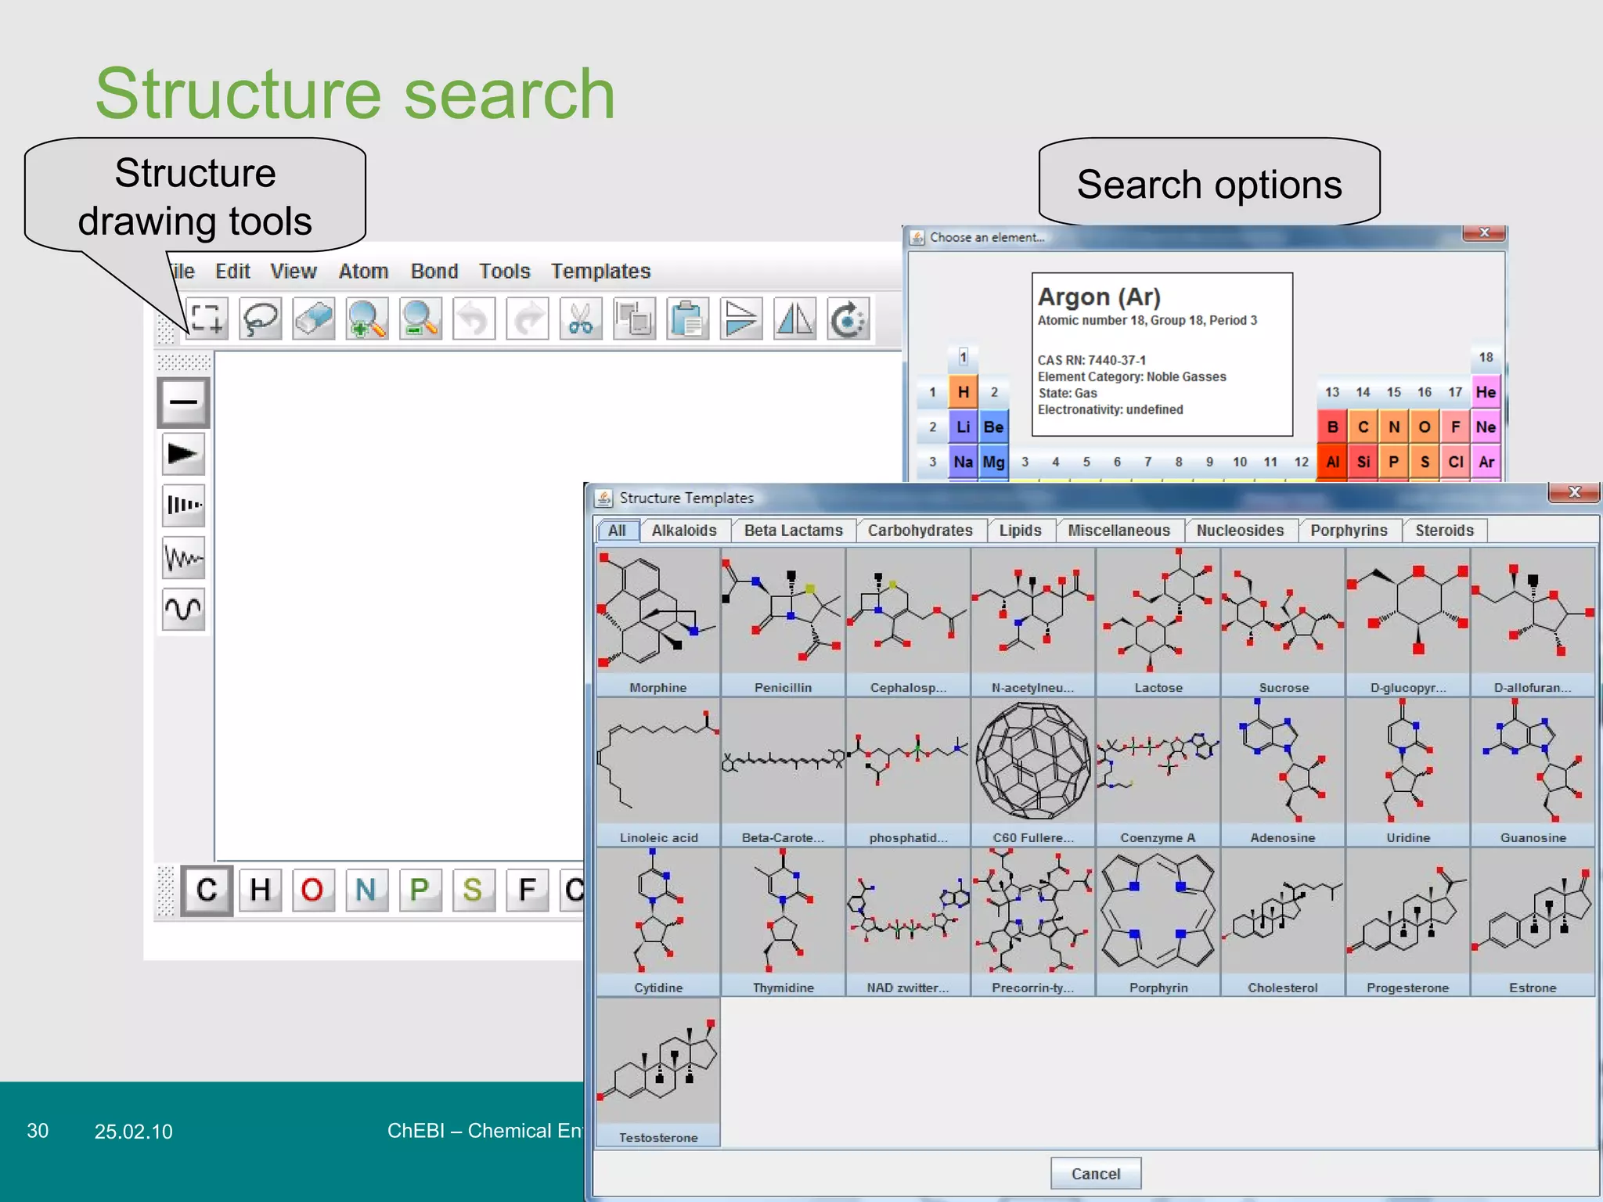Select the Phosphorus atom button
Image resolution: width=1603 pixels, height=1202 pixels.
[420, 891]
